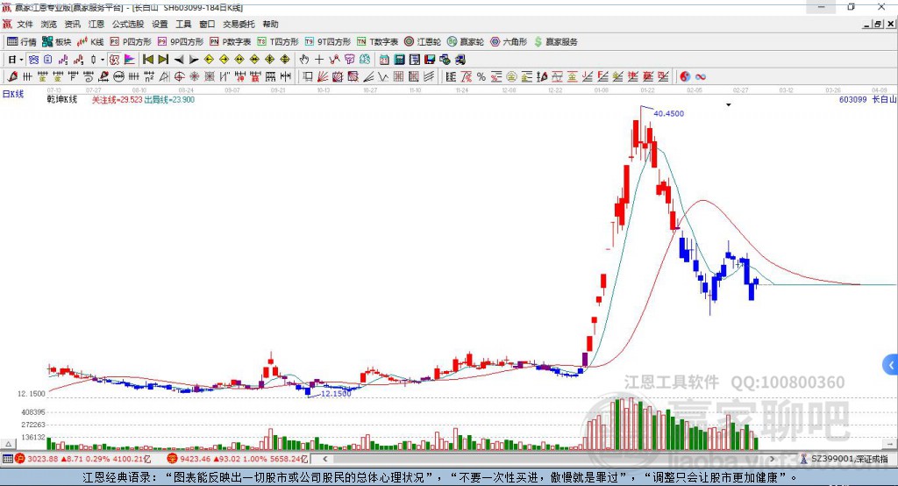The image size is (898, 486).
Task: Open the 行情 quotes view
Action: [x=22, y=42]
